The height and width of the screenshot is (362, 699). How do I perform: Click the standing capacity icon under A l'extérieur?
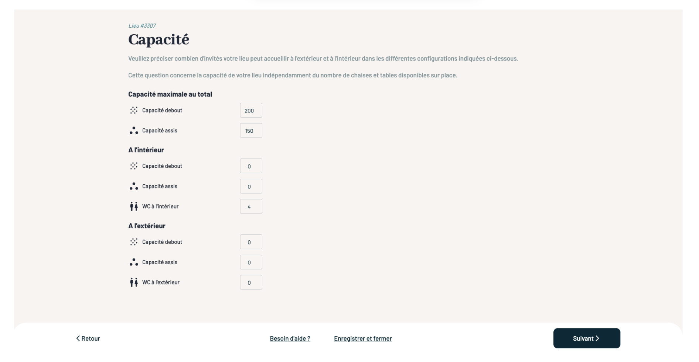tap(134, 242)
